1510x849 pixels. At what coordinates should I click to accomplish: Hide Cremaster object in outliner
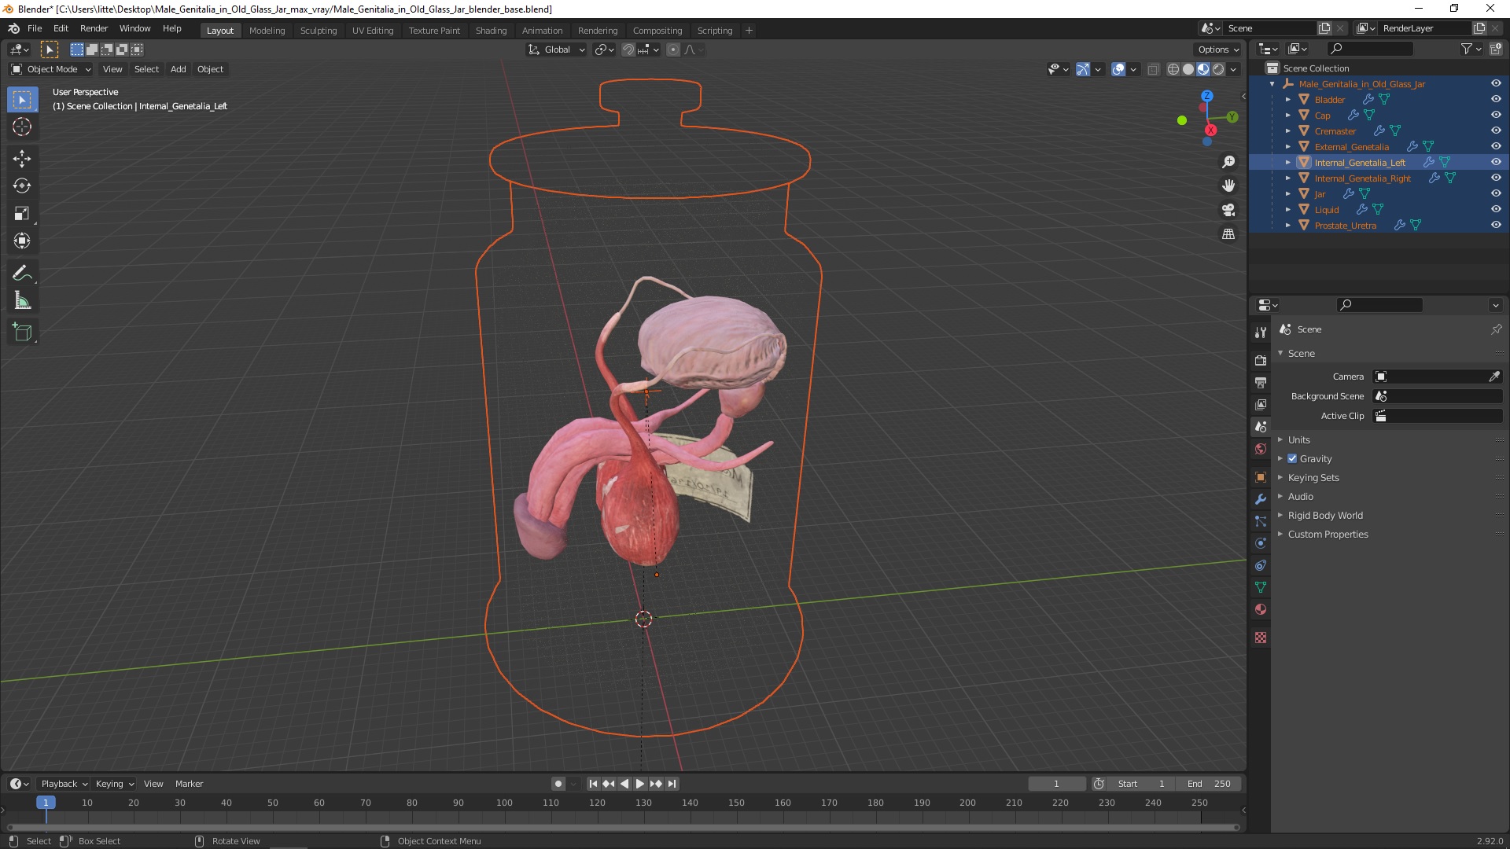point(1496,131)
